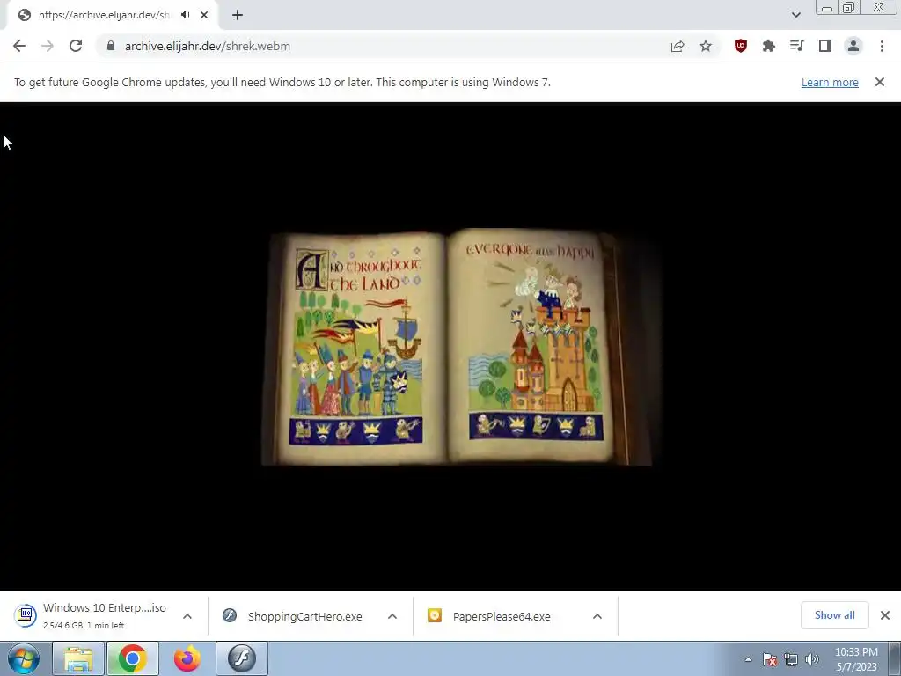The width and height of the screenshot is (901, 676).
Task: Switch to Chrome in the taskbar
Action: [x=133, y=658]
